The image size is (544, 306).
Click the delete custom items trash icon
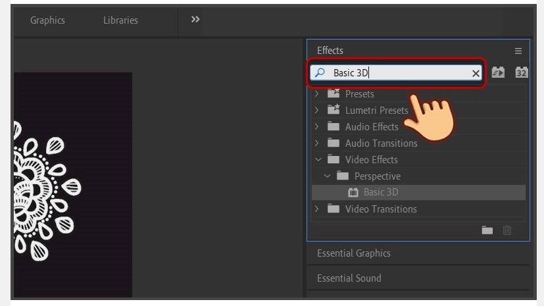tap(507, 230)
